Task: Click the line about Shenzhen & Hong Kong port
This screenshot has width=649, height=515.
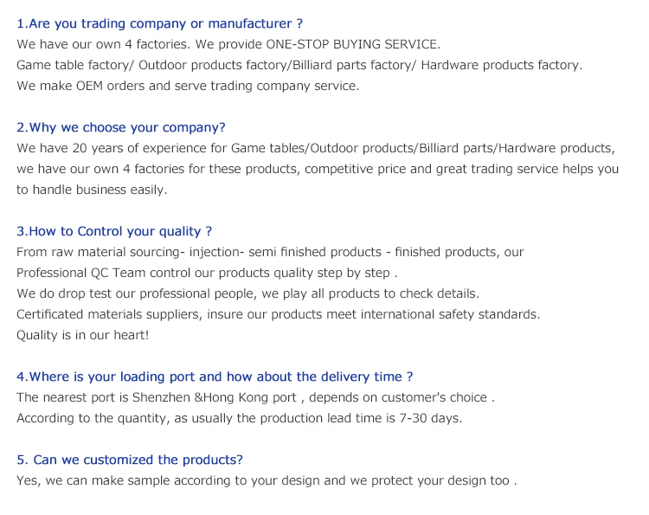Action: click(255, 397)
